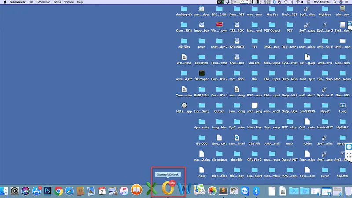Open Microsoft Outlook from the dock

168,188
